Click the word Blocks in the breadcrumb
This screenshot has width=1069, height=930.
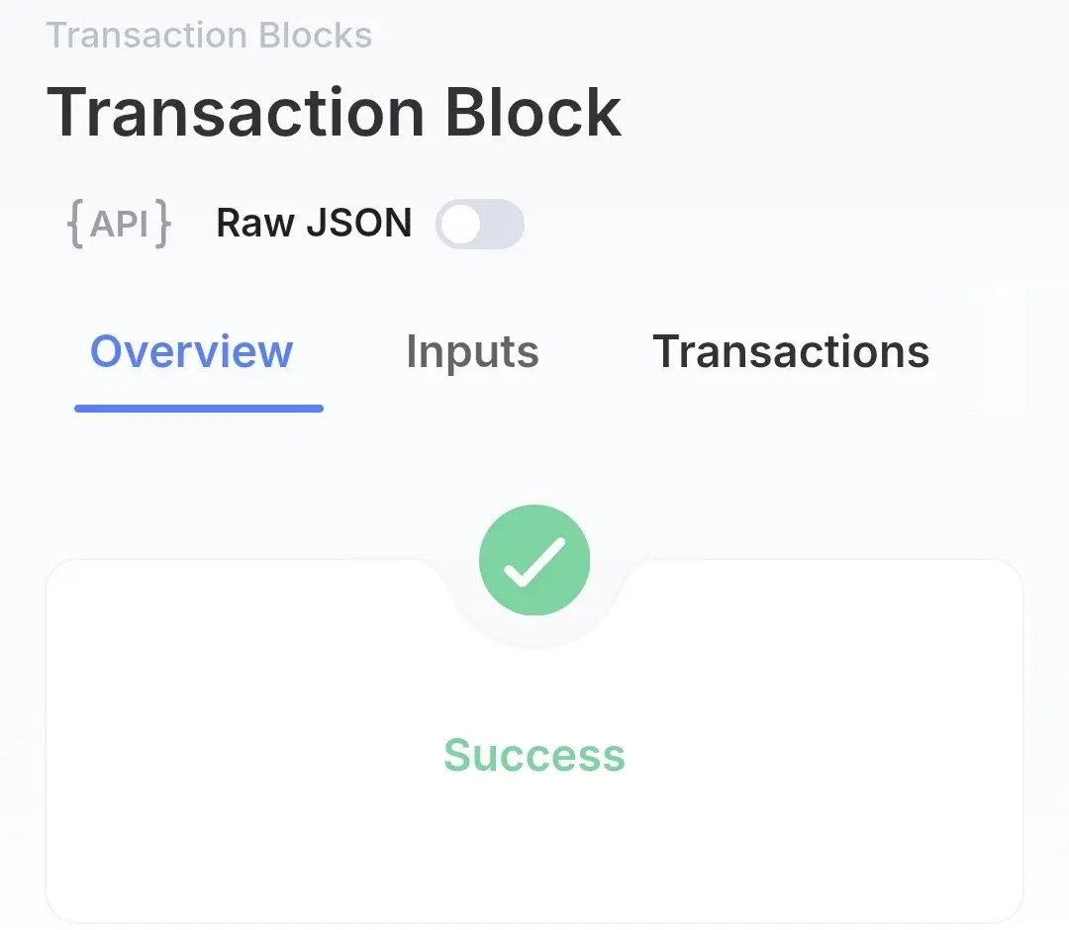pyautogui.click(x=316, y=35)
